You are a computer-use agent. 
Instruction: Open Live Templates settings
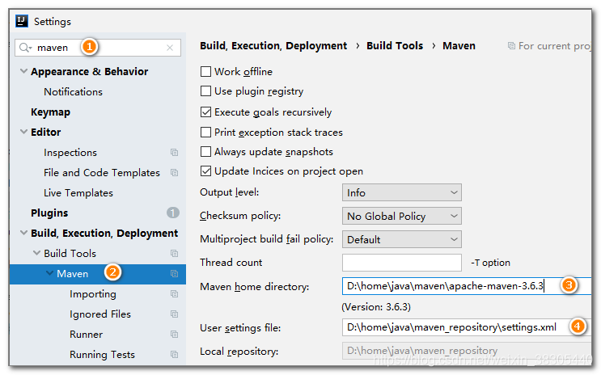(x=78, y=193)
